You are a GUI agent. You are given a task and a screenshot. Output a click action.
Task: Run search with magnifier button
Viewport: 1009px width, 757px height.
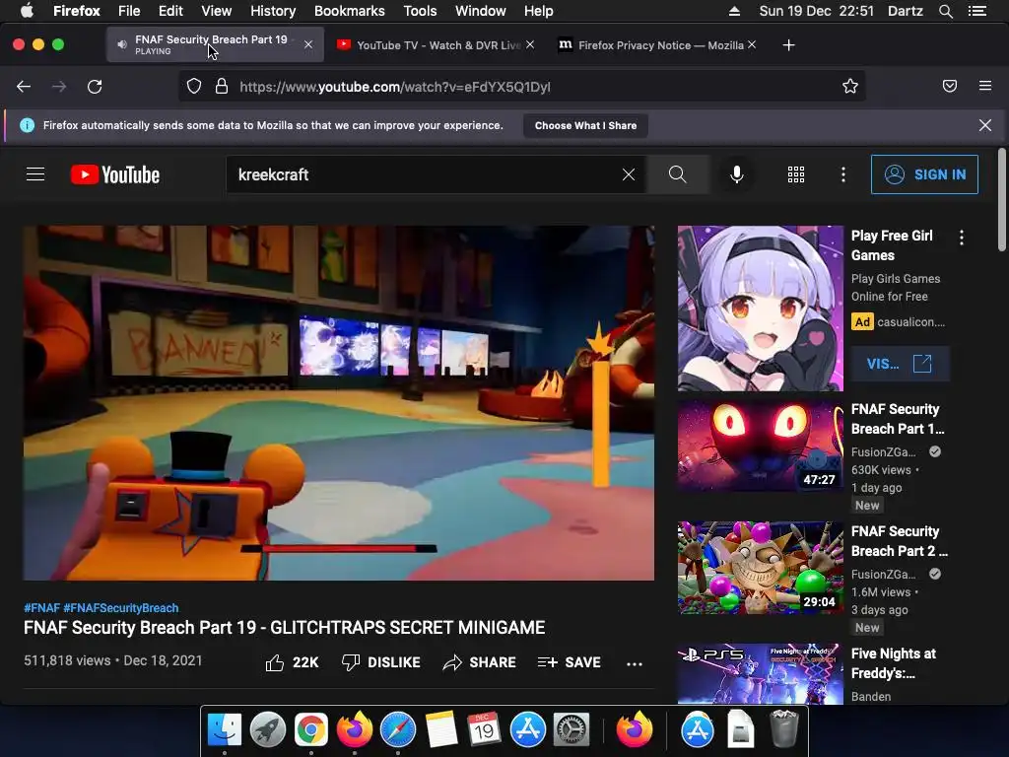[678, 174]
